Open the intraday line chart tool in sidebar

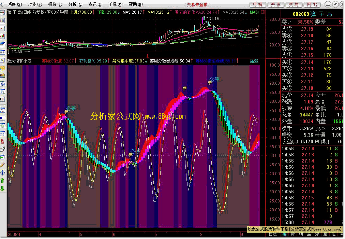pos(2,28)
